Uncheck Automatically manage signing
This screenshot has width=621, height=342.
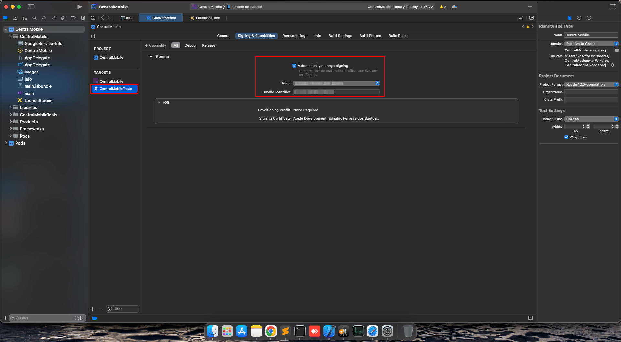click(294, 66)
